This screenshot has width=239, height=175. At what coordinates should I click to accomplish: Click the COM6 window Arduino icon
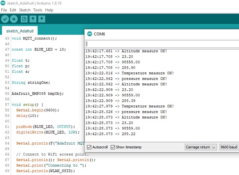(90, 34)
